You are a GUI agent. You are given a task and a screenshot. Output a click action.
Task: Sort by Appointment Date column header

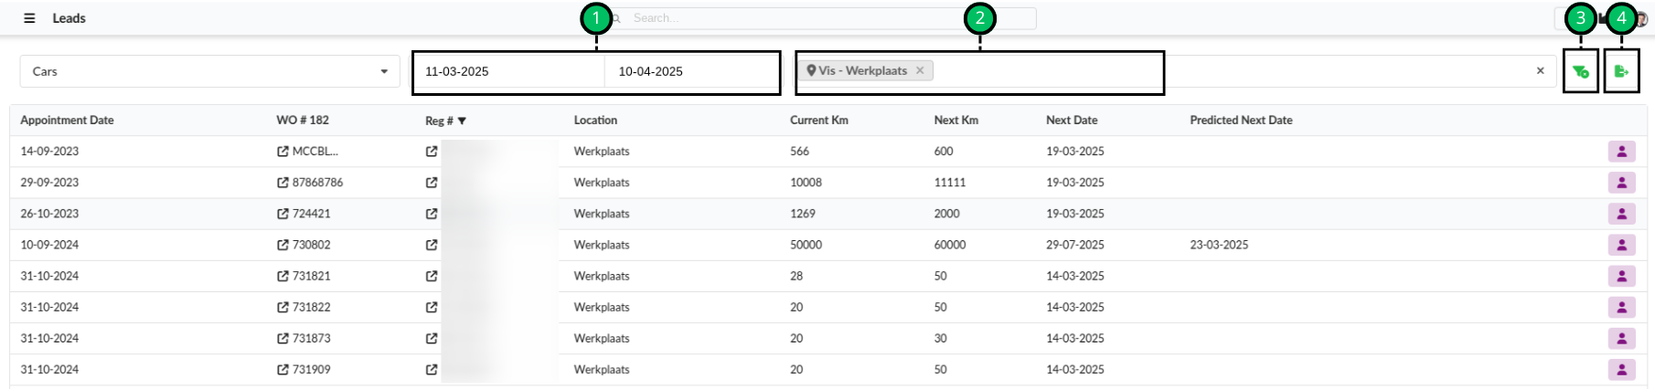point(67,121)
